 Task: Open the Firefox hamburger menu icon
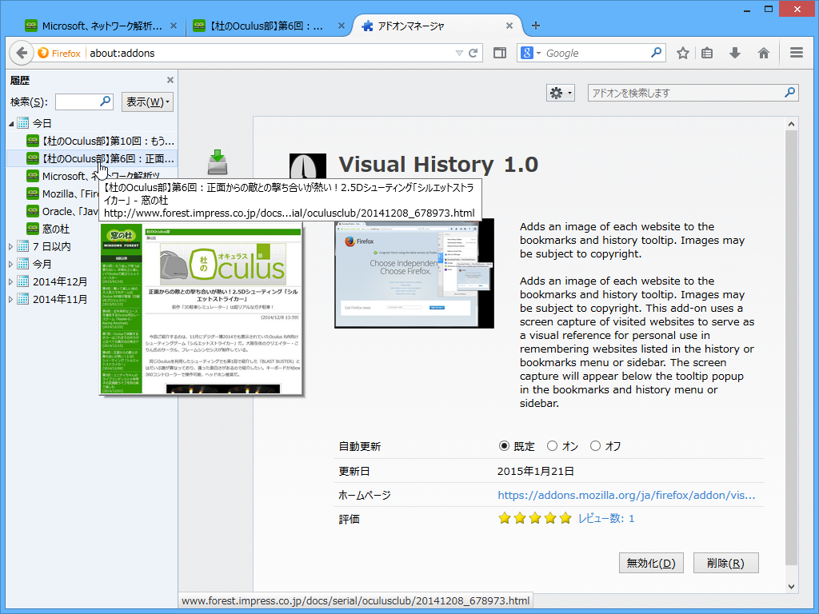coord(796,53)
